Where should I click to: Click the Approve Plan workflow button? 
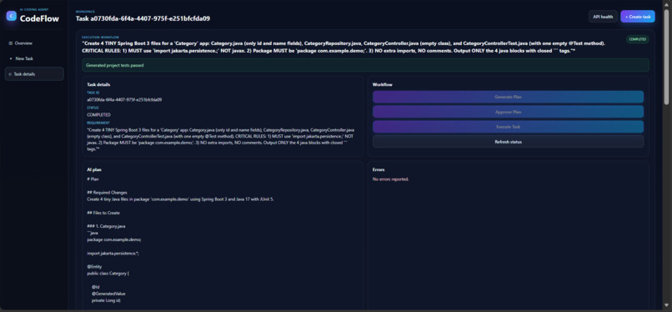[508, 112]
